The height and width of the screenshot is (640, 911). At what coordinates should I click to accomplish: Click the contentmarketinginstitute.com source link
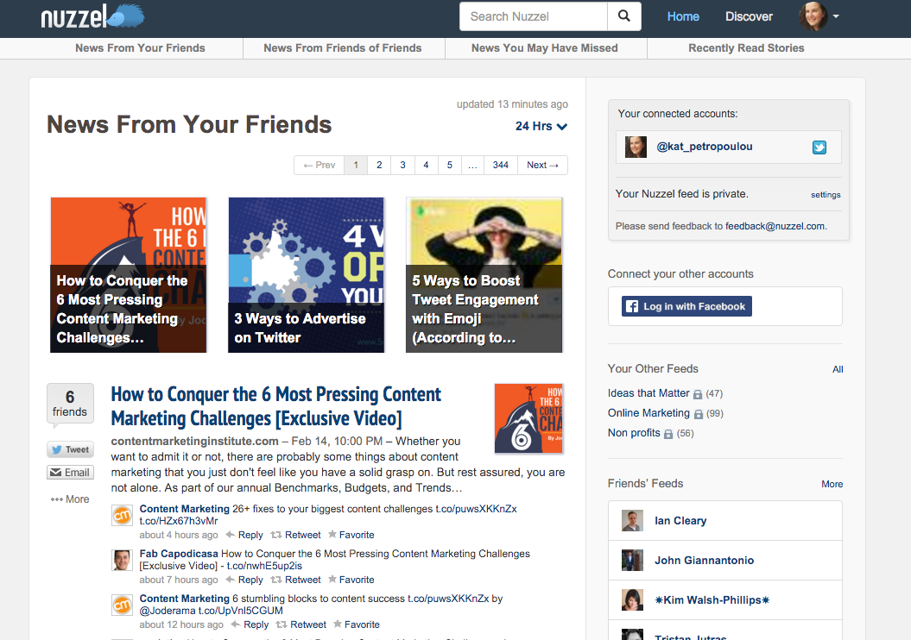[x=194, y=441]
